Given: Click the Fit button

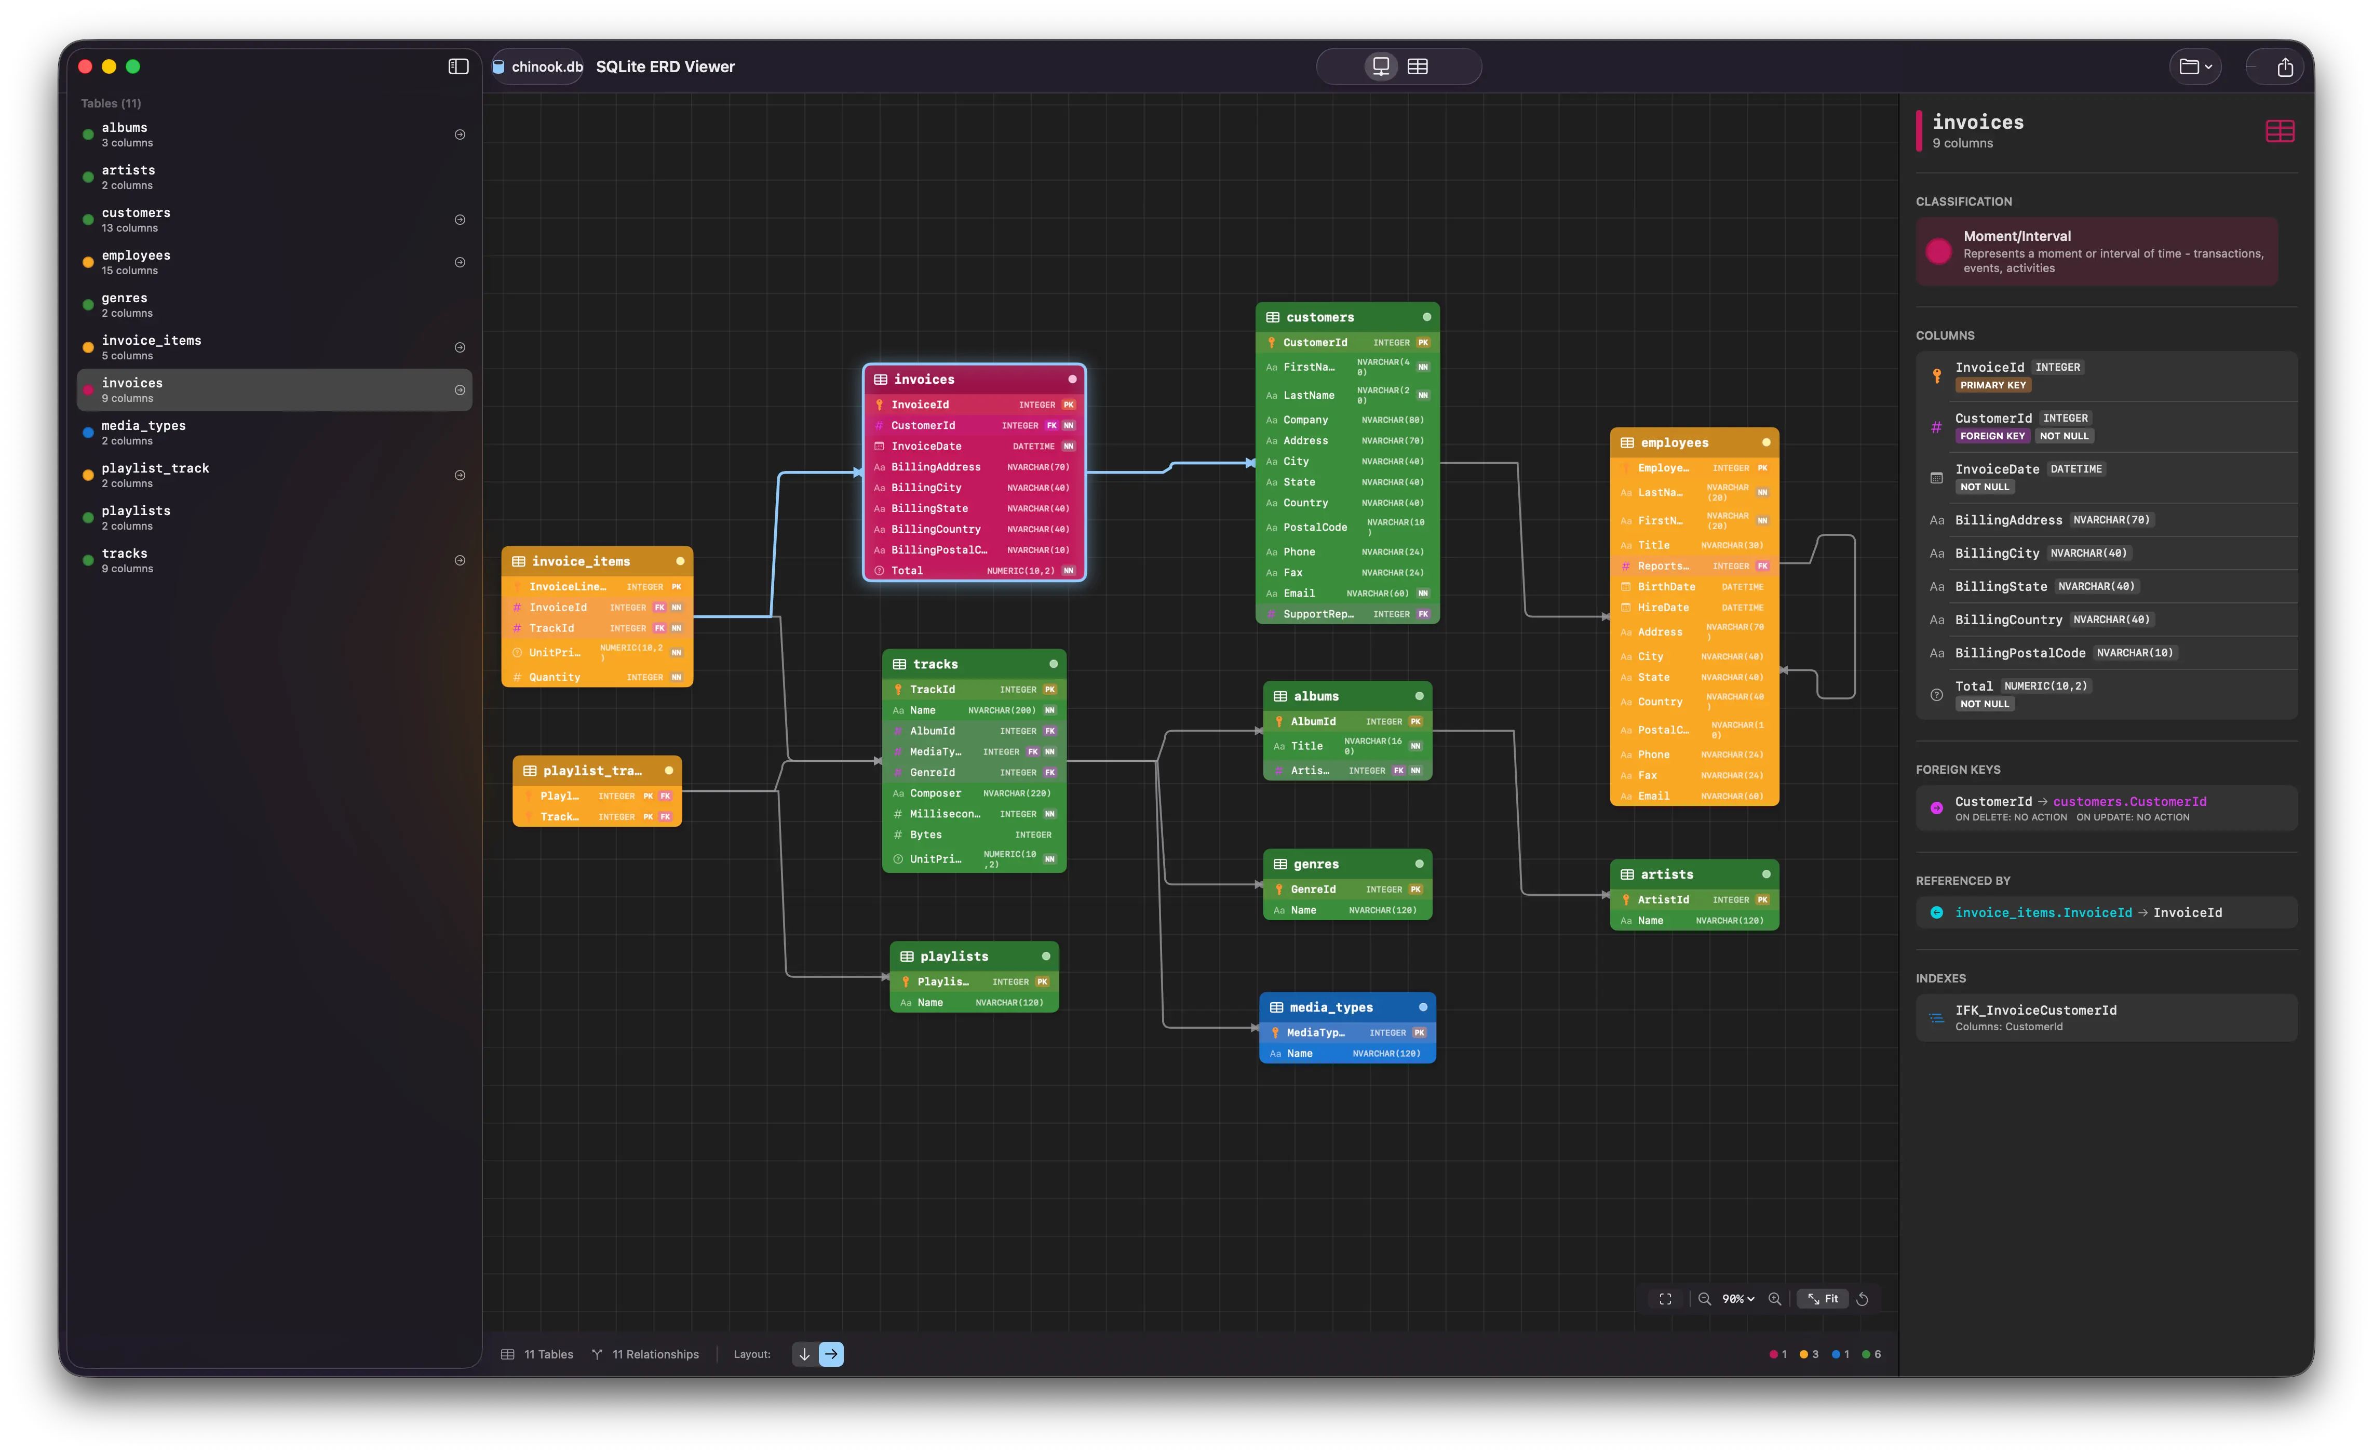Looking at the screenshot, I should tap(1822, 1299).
